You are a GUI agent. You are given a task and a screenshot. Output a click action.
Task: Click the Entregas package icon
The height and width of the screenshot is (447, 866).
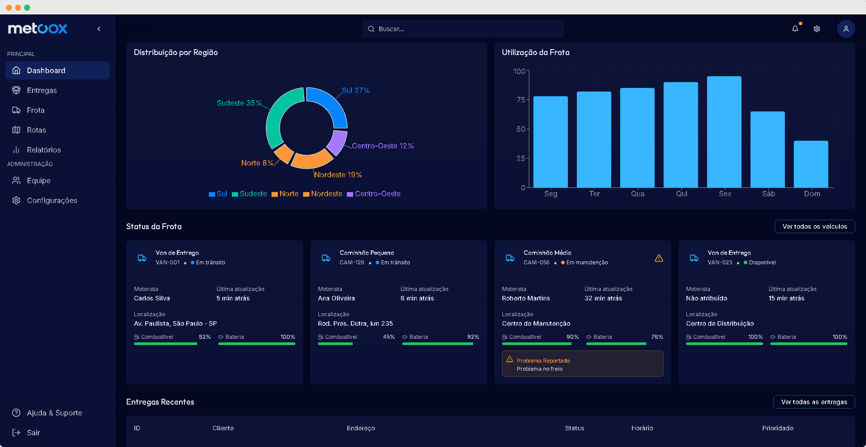[16, 90]
